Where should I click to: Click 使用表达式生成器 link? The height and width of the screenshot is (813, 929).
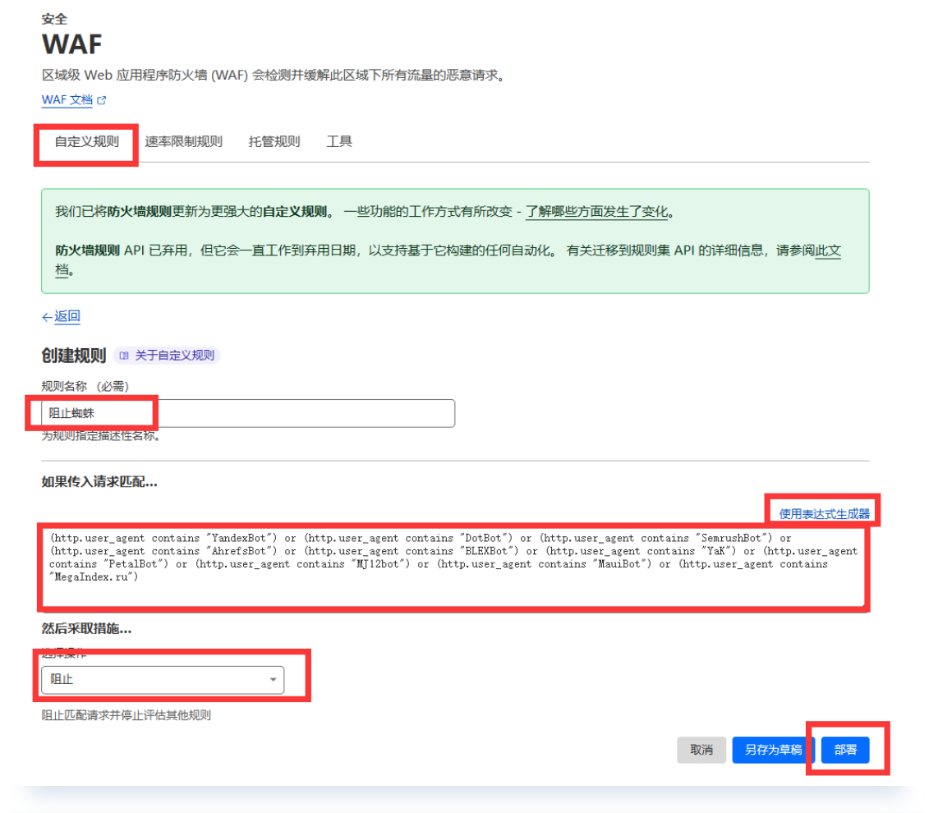(x=824, y=514)
